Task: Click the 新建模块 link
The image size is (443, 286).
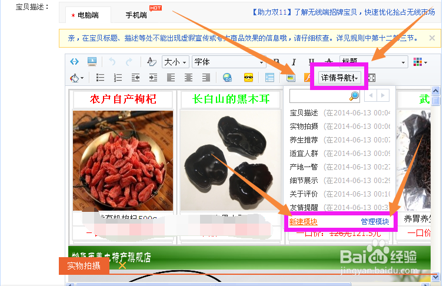Action: point(303,222)
